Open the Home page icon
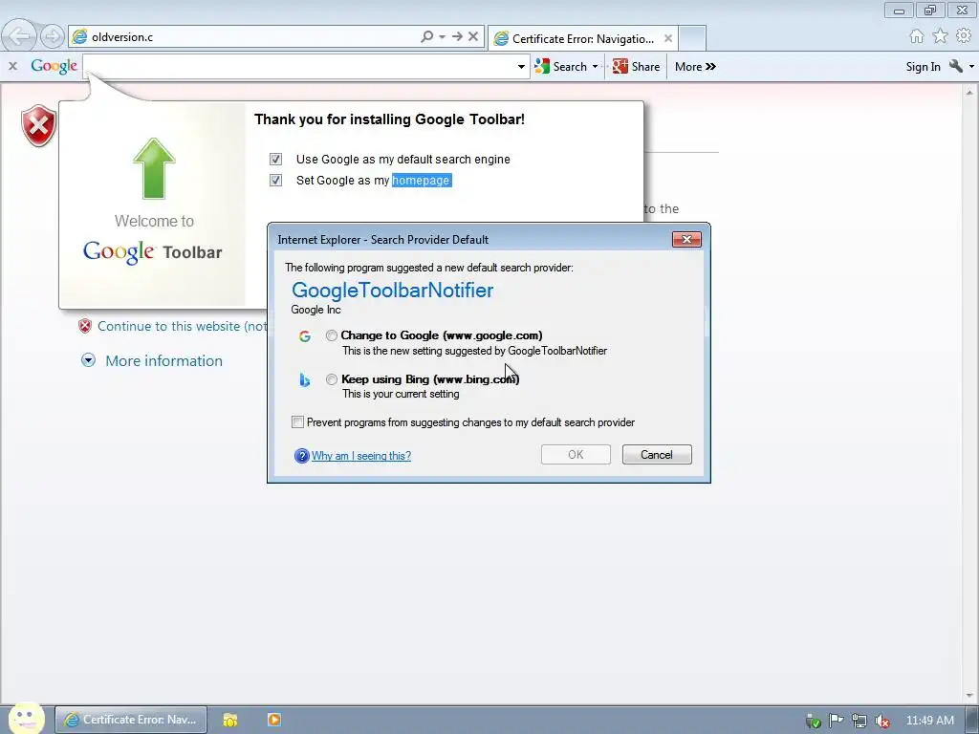The width and height of the screenshot is (979, 734). click(916, 36)
